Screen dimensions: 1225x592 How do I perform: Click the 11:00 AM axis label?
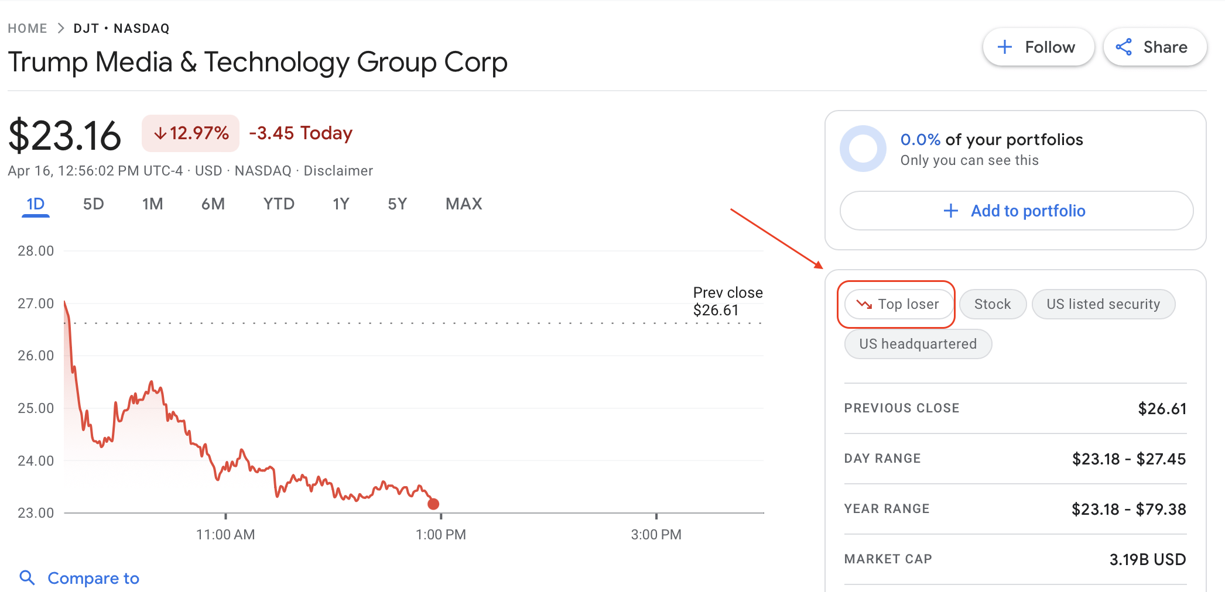(x=225, y=535)
